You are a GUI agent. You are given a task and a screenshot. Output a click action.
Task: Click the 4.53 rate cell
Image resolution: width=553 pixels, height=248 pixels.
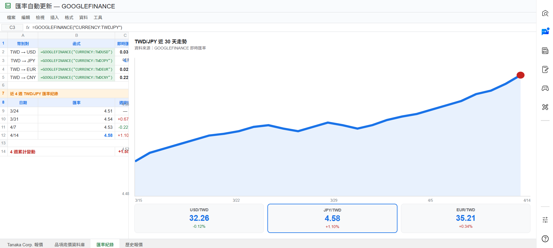(77, 127)
